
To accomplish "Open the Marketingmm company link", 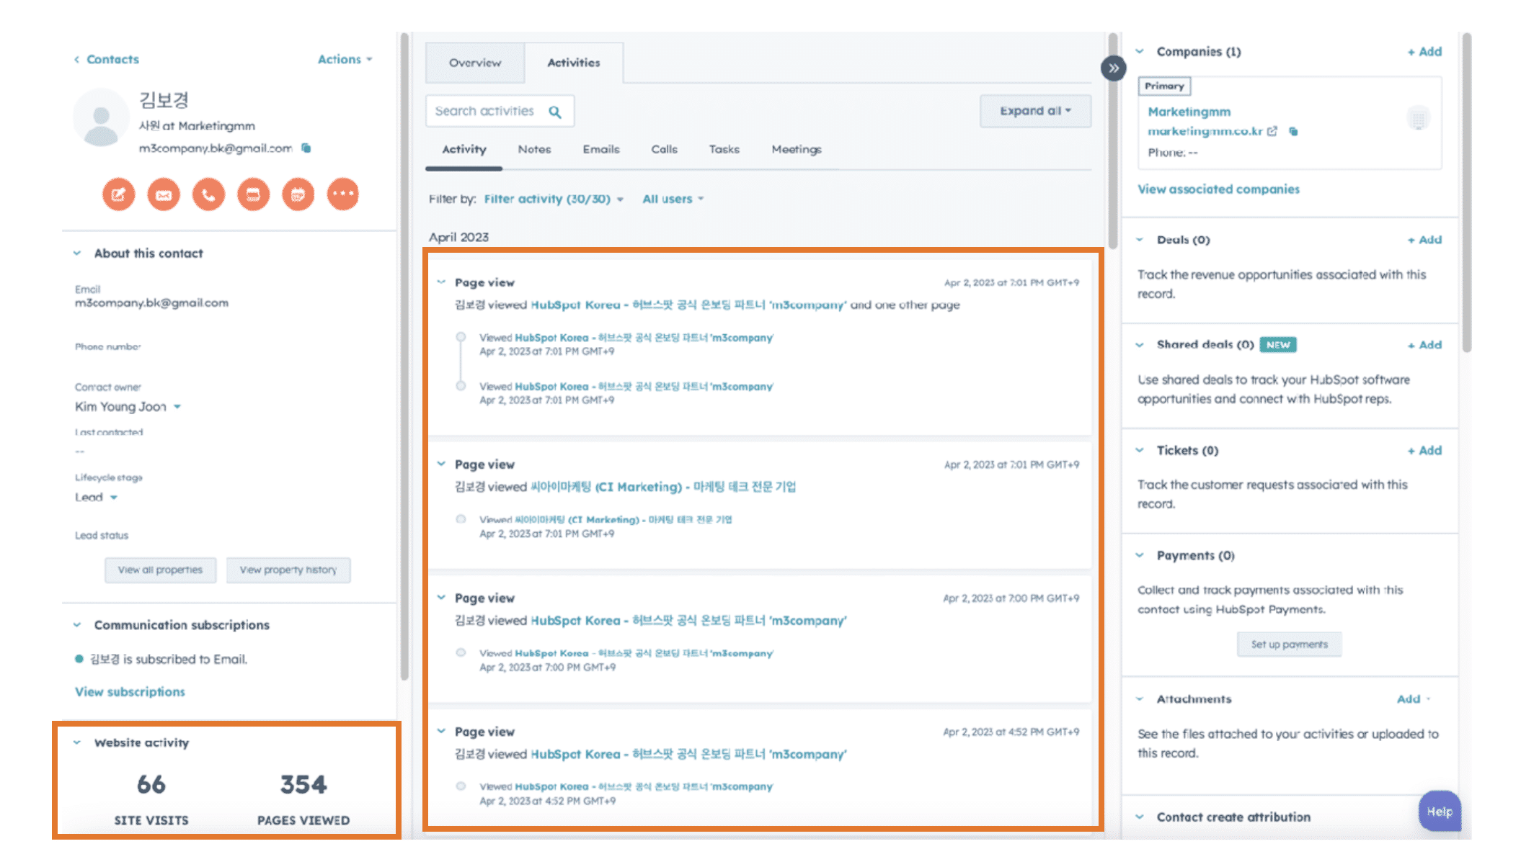I will [1189, 112].
